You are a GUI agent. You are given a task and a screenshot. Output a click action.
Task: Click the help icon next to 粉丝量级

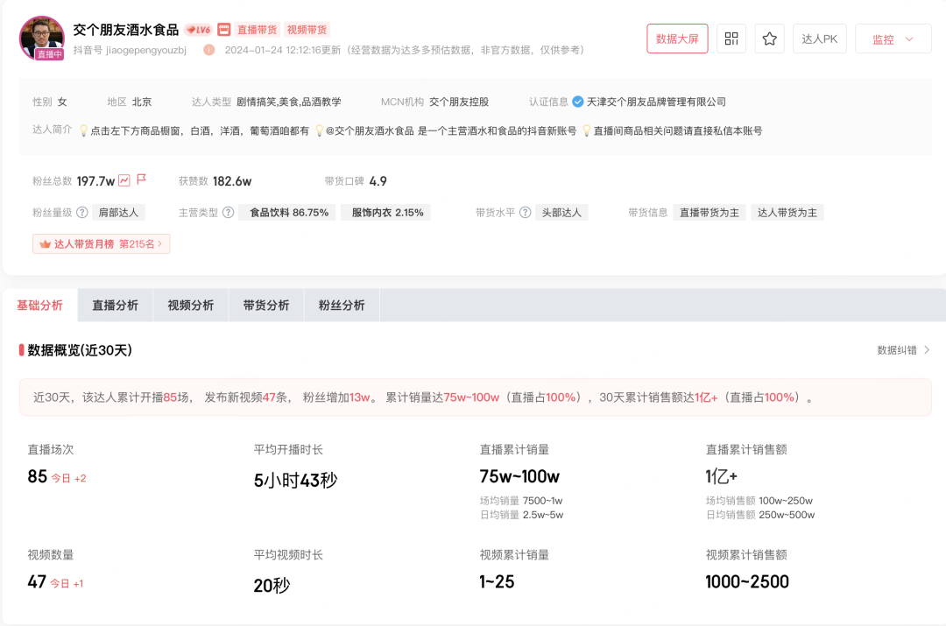[82, 212]
